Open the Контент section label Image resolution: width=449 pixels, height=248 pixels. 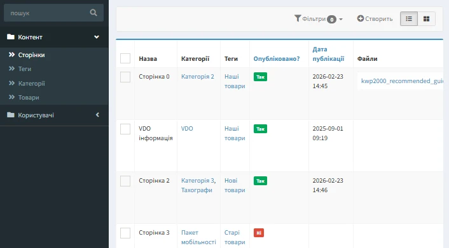(30, 37)
